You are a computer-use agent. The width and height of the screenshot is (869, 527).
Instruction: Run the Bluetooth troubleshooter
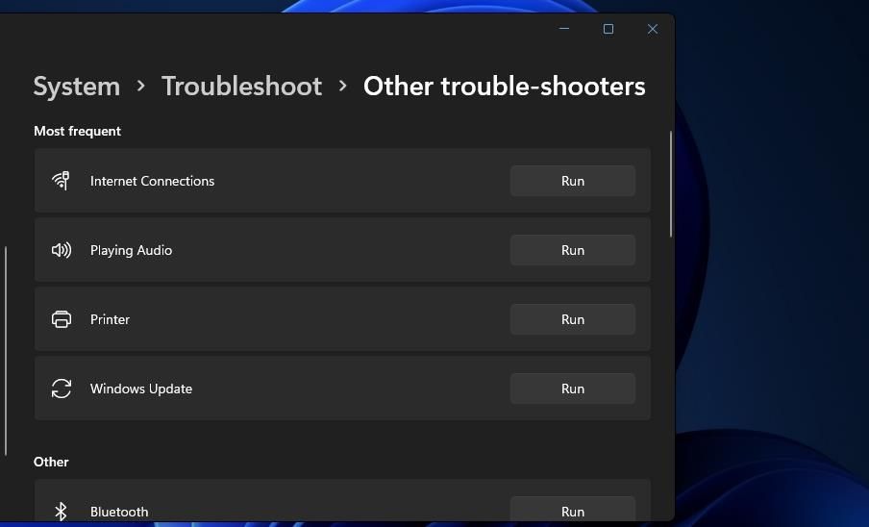coord(573,510)
